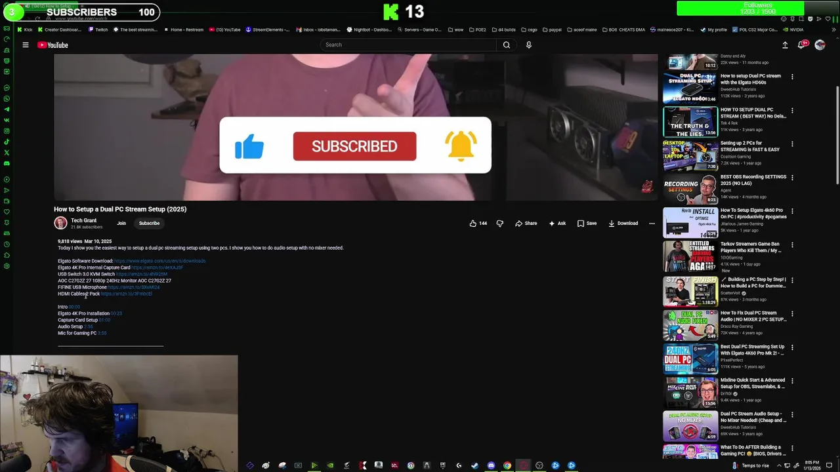This screenshot has height=472, width=840.
Task: Open Elgato 4K Pro capture card link
Action: tap(157, 267)
